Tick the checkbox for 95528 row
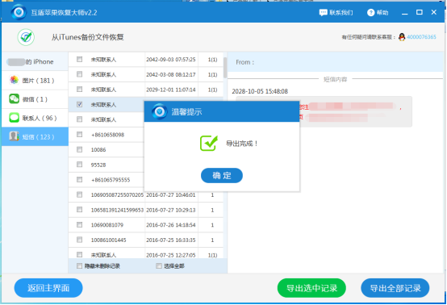This screenshot has width=447, height=305. 80,165
